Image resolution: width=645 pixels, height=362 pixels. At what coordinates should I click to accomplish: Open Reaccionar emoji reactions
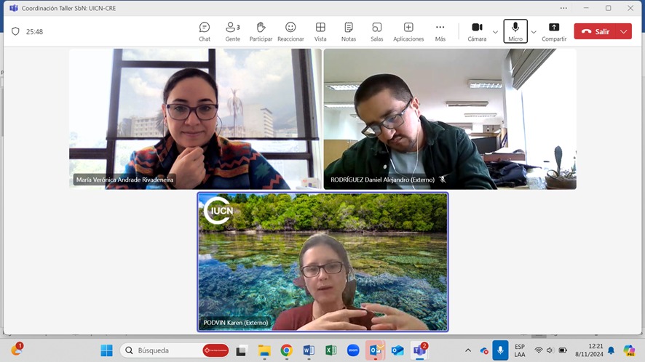click(290, 31)
